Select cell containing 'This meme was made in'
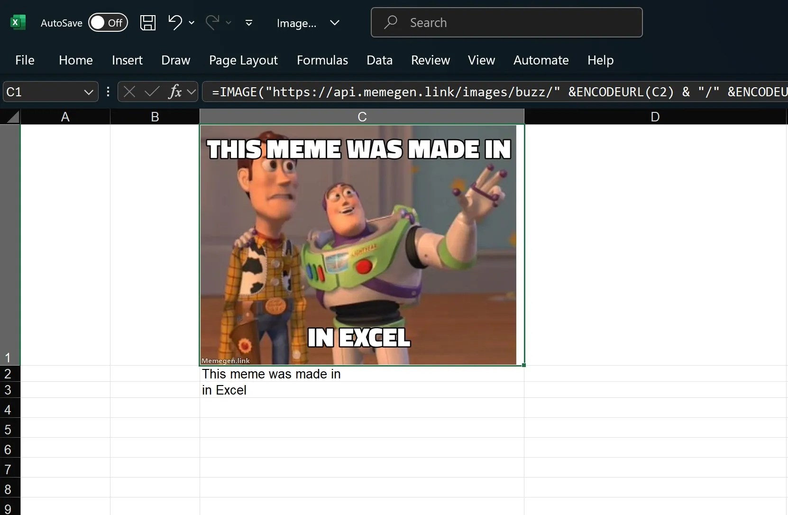 pyautogui.click(x=362, y=374)
